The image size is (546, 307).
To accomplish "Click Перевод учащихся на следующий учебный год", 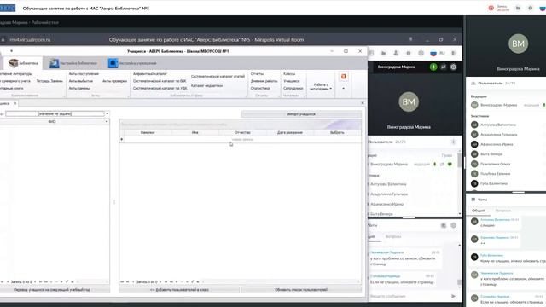I will coord(51,290).
